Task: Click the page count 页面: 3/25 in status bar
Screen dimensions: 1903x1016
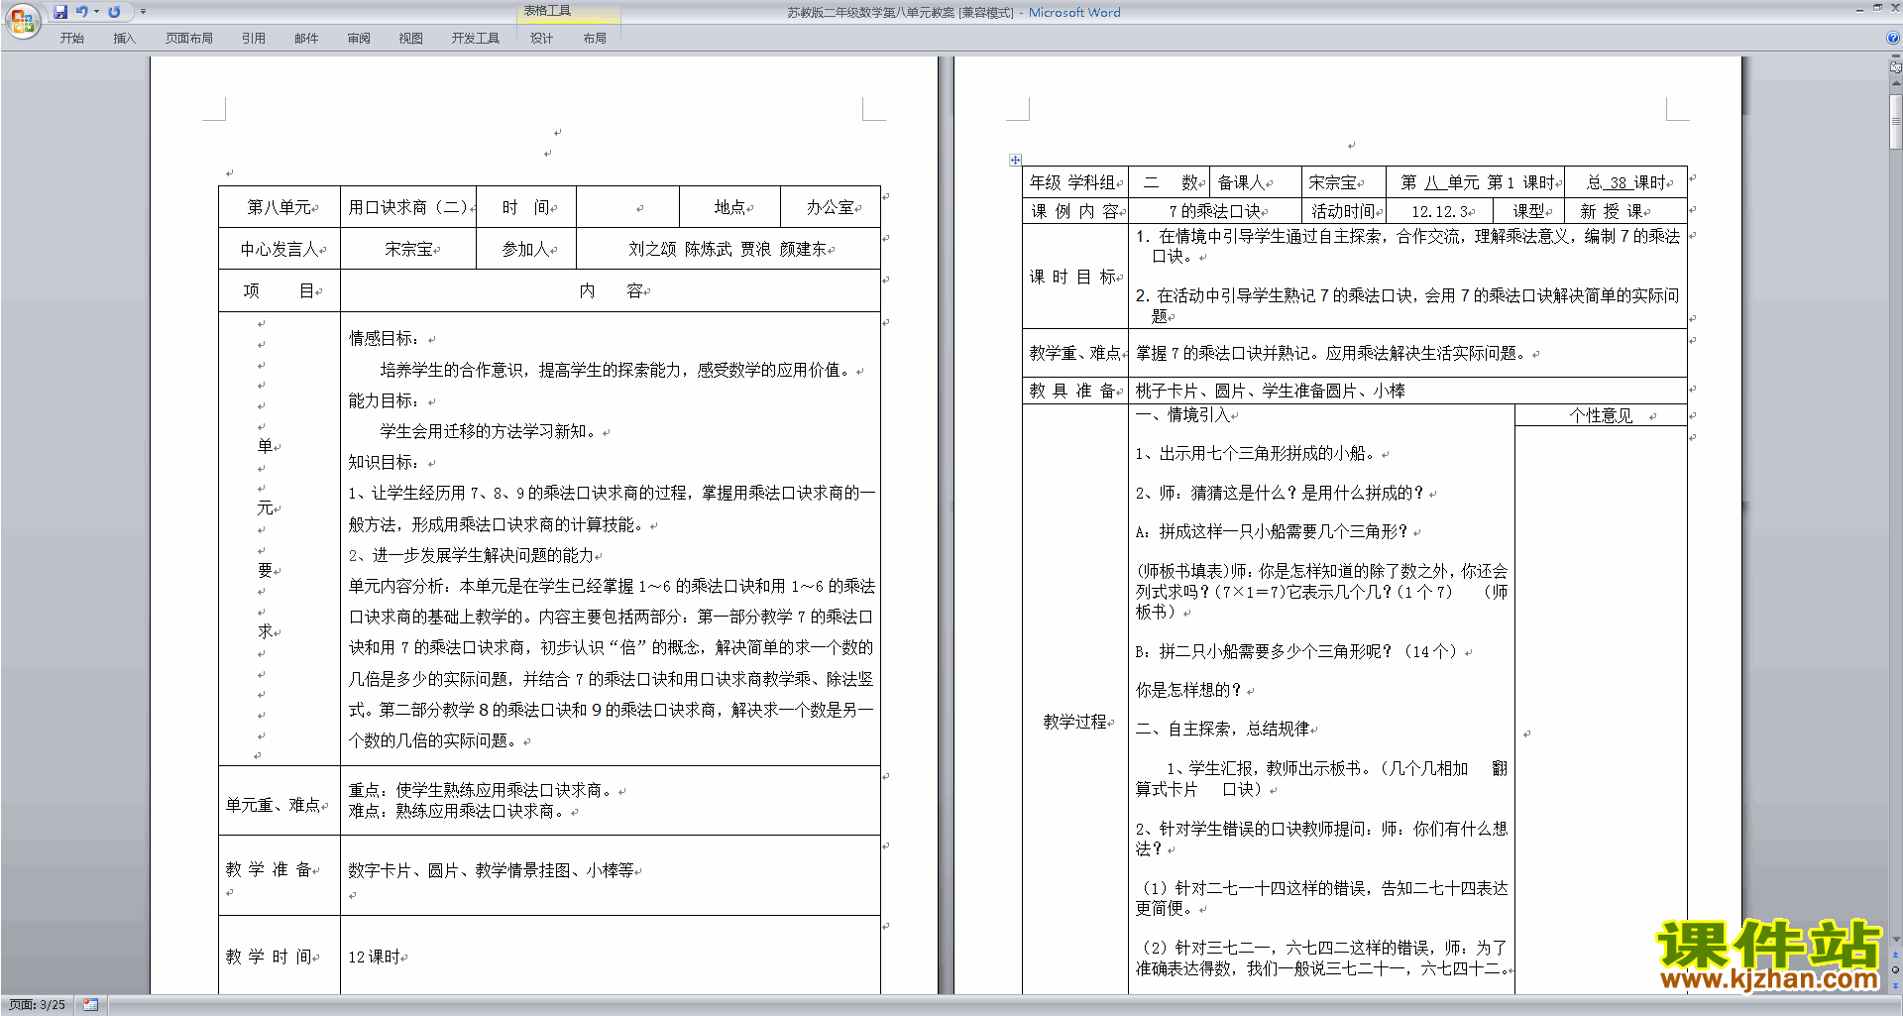Action: coord(38,1005)
